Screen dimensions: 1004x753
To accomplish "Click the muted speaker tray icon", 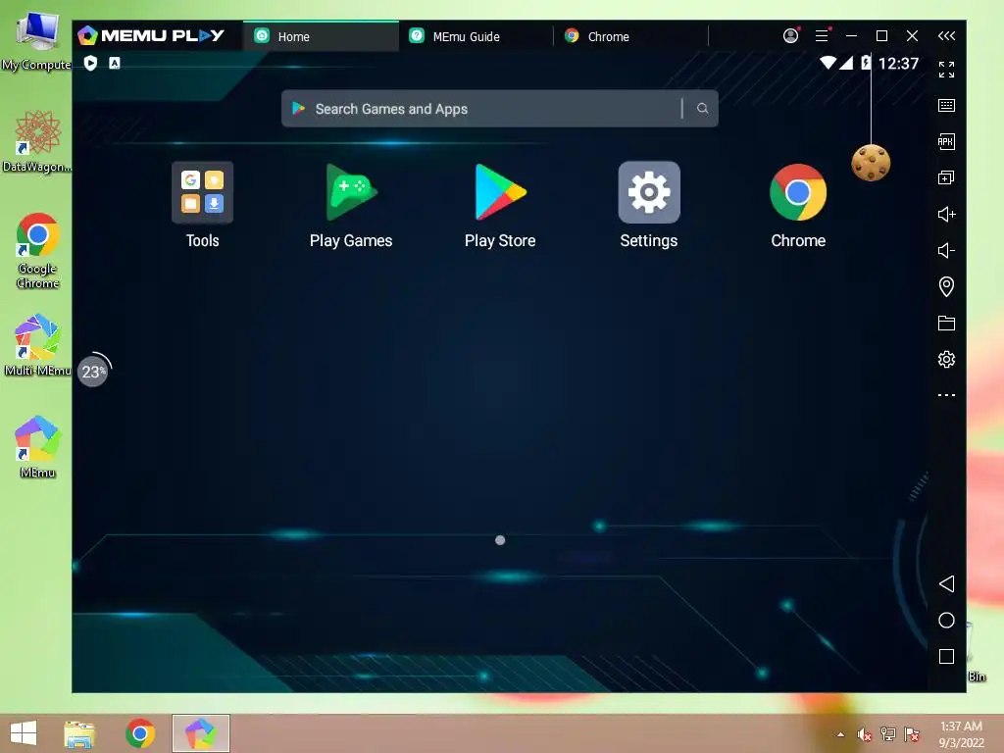I will coord(864,734).
